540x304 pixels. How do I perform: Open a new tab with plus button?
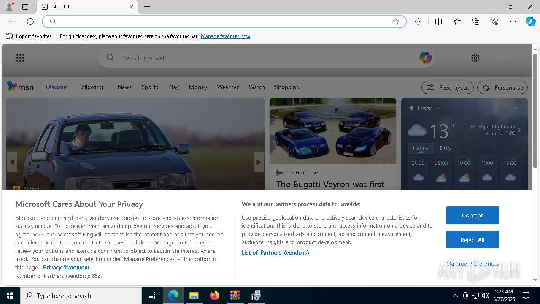(x=147, y=7)
